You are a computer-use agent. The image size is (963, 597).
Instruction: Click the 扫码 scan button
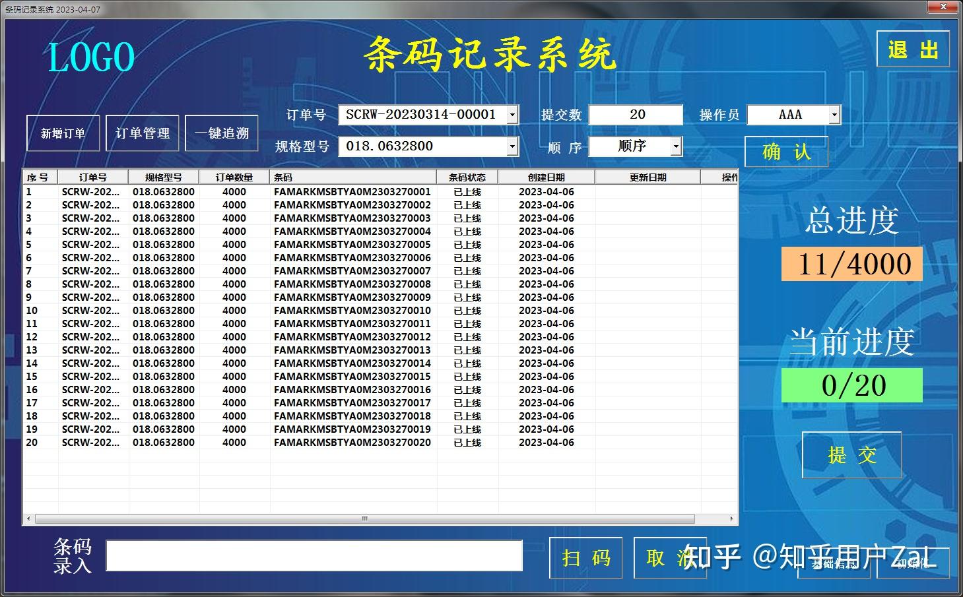click(x=586, y=557)
